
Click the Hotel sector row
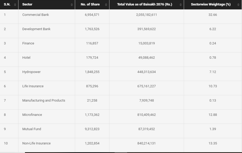pyautogui.click(x=121, y=59)
